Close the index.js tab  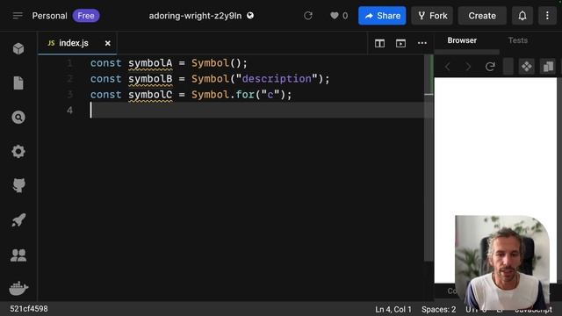click(x=107, y=43)
